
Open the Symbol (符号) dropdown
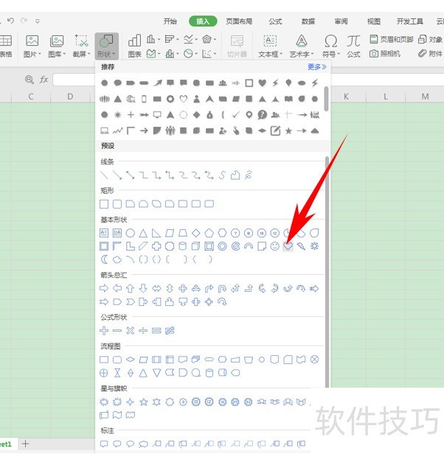(x=331, y=46)
